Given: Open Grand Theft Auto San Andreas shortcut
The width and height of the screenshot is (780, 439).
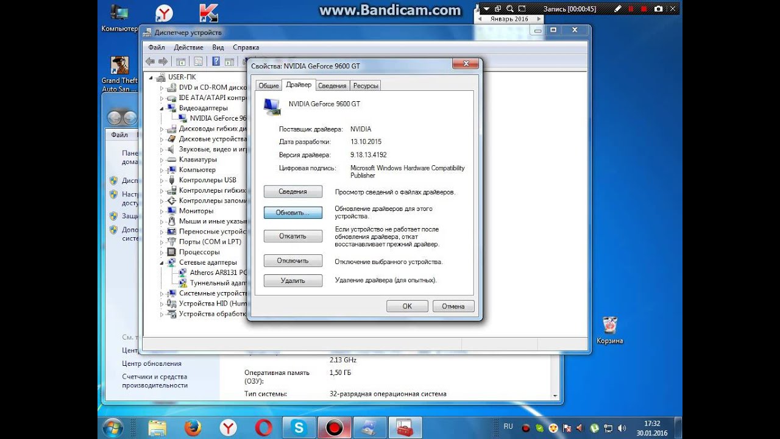Looking at the screenshot, I should (119, 74).
